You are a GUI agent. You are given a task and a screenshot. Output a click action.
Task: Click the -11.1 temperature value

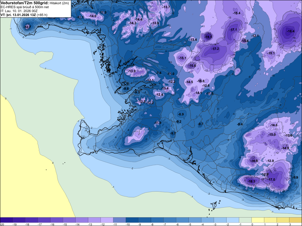tap(80, 17)
